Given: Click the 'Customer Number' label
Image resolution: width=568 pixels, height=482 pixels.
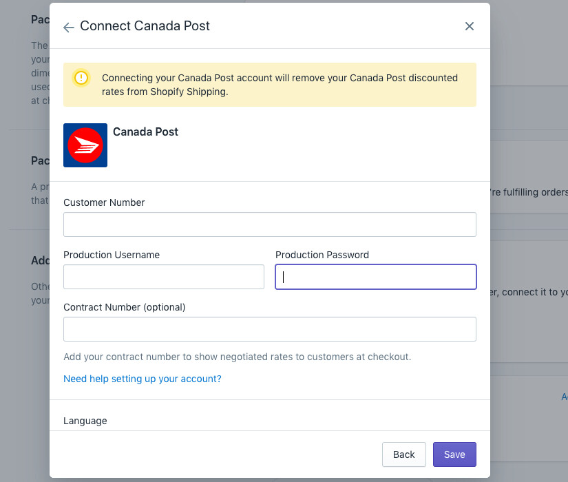Looking at the screenshot, I should (x=104, y=202).
